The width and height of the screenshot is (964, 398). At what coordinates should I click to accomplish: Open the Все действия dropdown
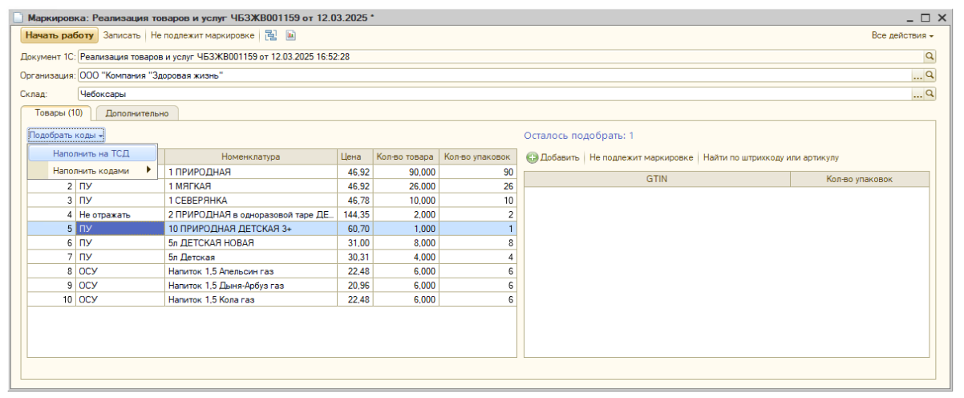click(x=903, y=35)
